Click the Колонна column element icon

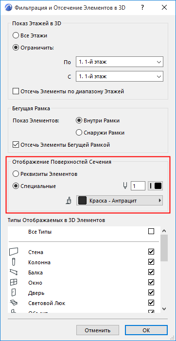pos(14,262)
